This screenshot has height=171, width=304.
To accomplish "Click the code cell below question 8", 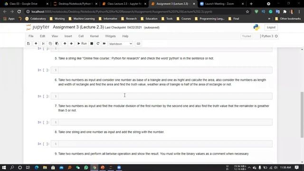I will [161, 144].
